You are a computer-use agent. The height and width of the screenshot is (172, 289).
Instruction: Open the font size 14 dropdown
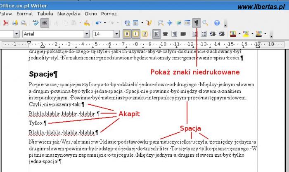pyautogui.click(x=116, y=34)
